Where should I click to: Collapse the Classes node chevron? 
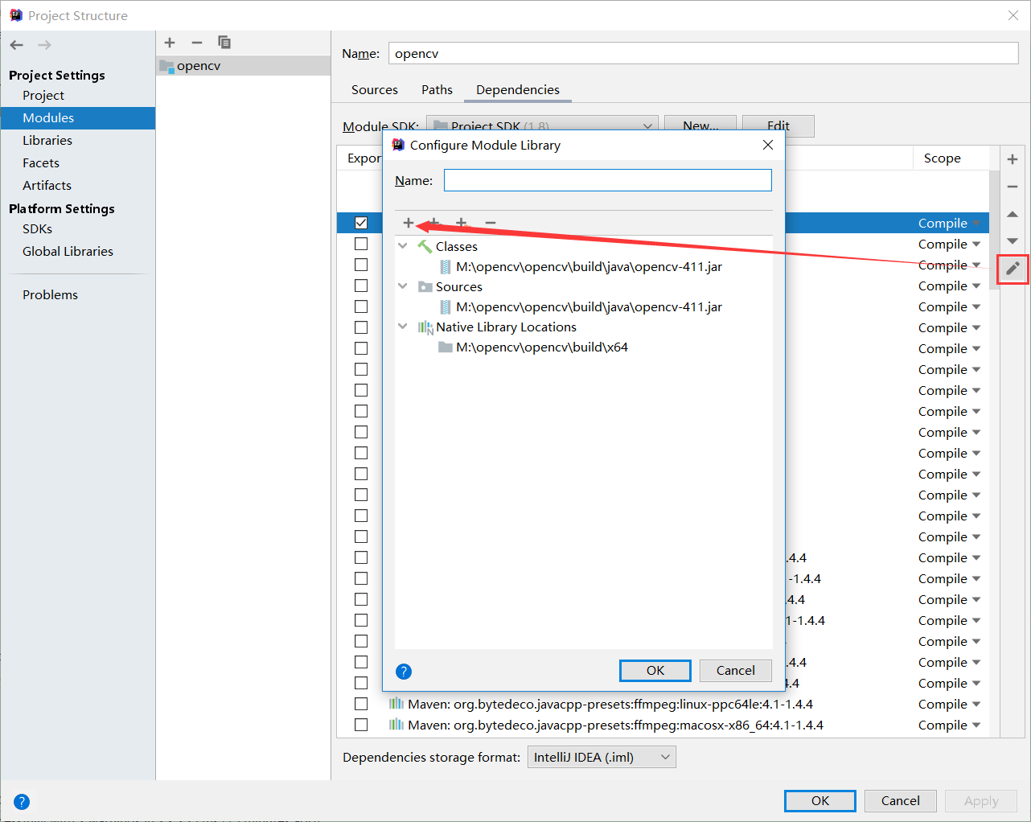point(403,246)
